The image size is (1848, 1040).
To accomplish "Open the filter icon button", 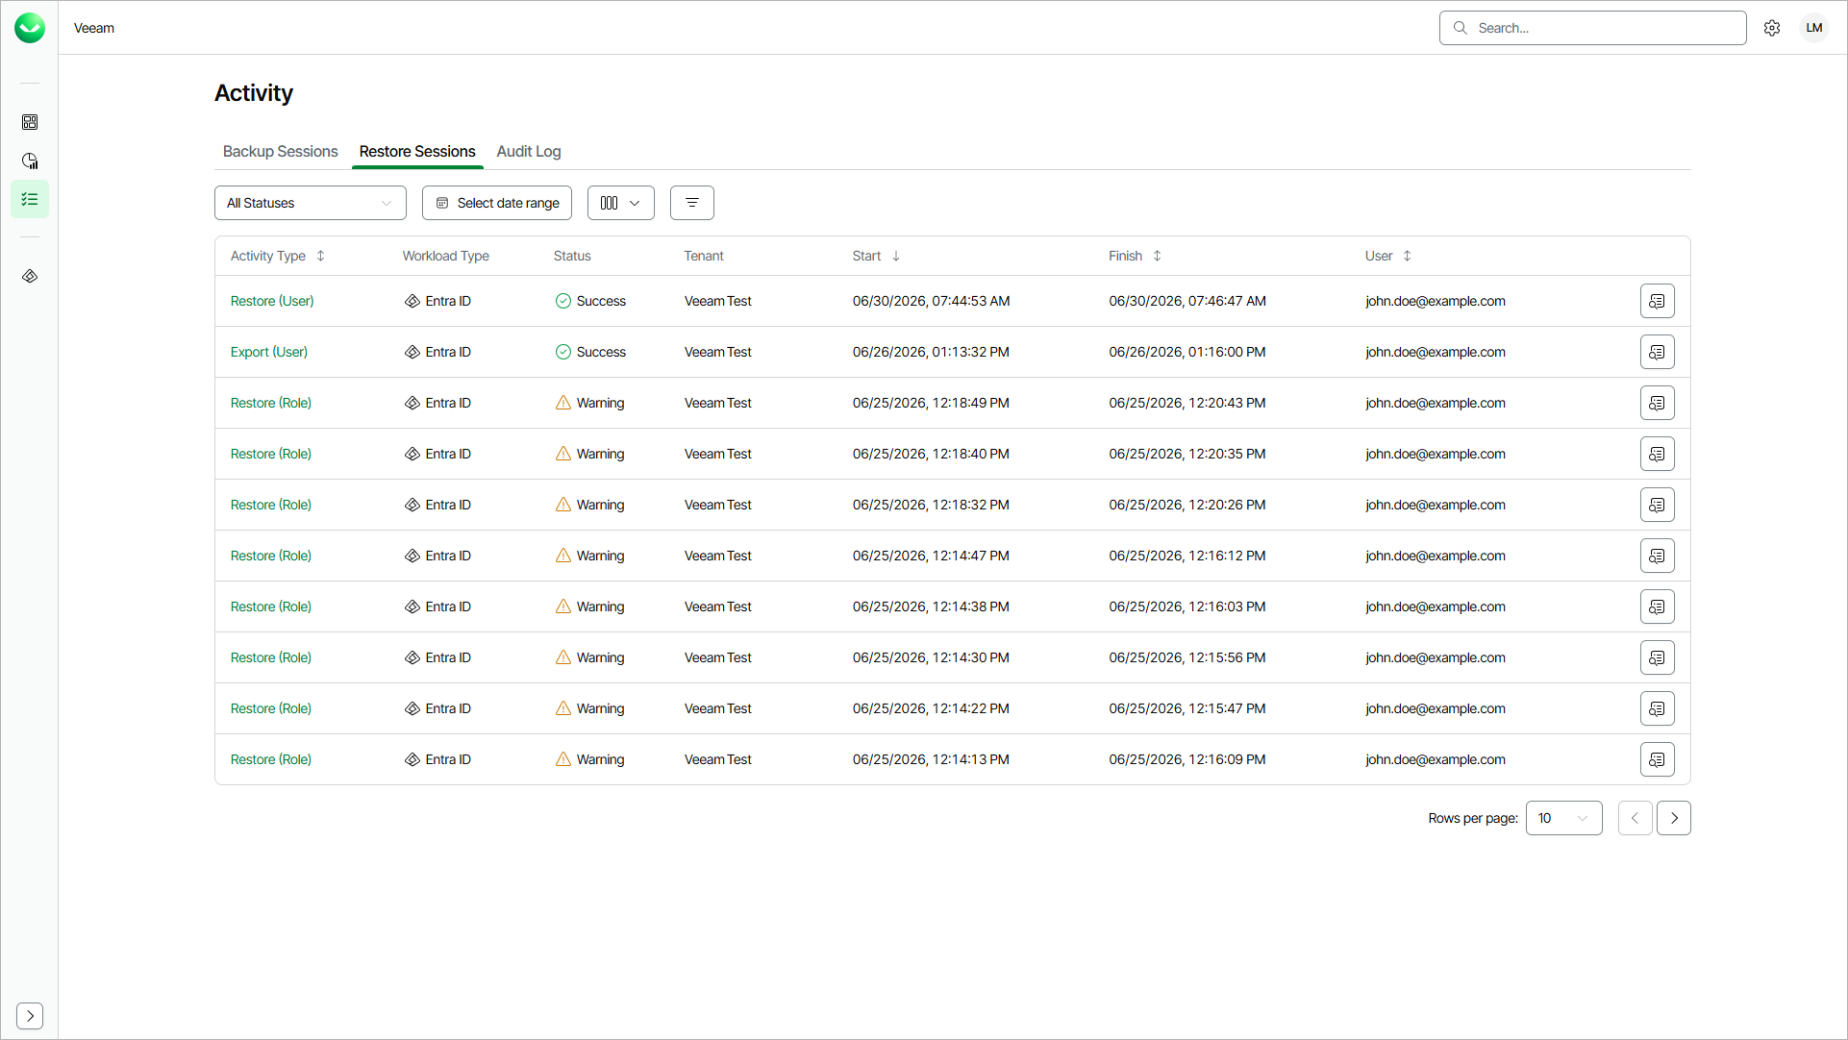I will 692,203.
